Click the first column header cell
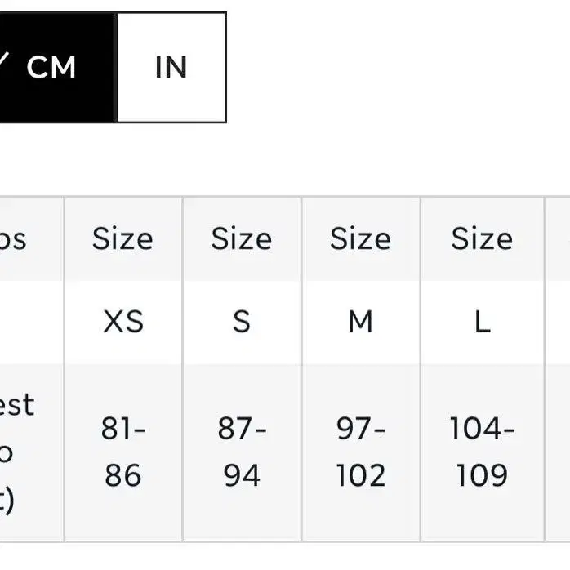Viewport: 570px width, 570px height. tap(31, 238)
